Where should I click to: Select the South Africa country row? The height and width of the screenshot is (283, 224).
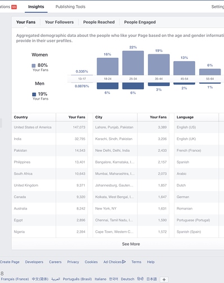point(50,174)
